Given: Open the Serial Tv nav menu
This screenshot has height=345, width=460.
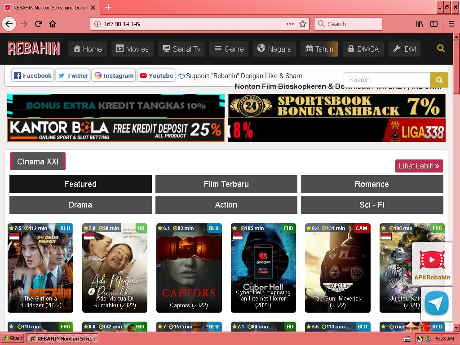Looking at the screenshot, I should (x=181, y=49).
